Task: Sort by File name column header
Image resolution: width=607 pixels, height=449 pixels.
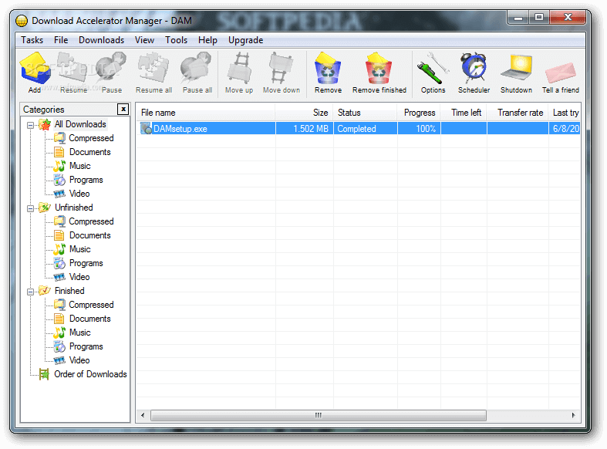Action: coord(206,113)
